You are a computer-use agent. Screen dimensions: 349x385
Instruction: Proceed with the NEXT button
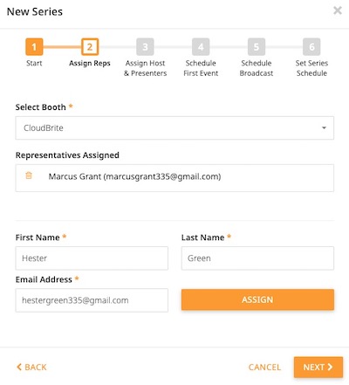coord(318,367)
